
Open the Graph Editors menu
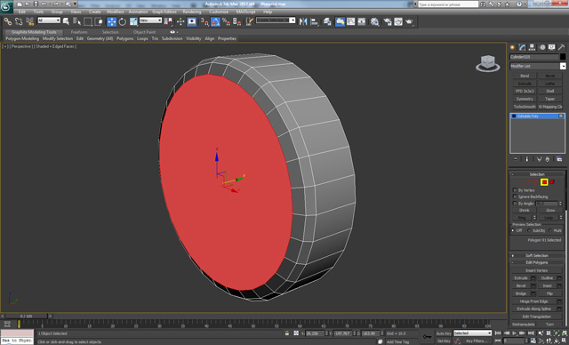[164, 12]
